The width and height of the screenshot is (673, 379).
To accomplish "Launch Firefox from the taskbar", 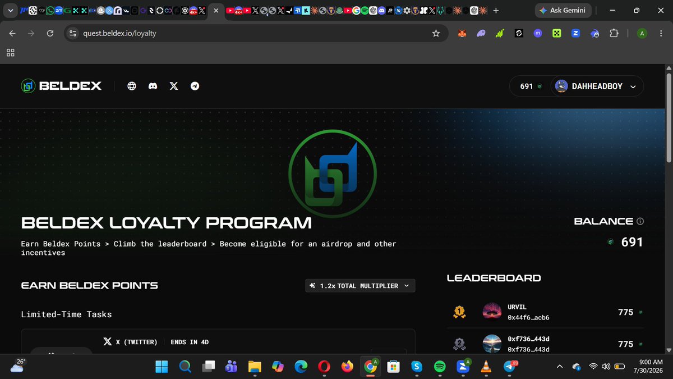I will tap(347, 367).
